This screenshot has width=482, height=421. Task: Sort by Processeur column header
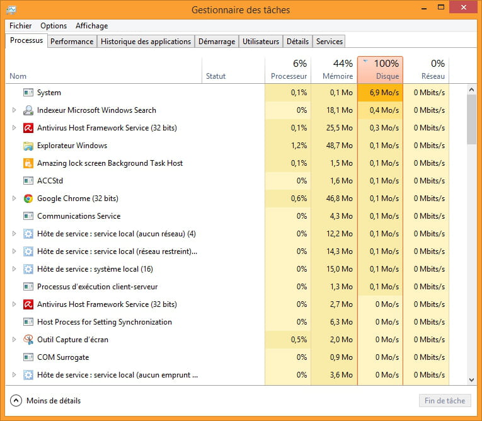[x=288, y=70]
